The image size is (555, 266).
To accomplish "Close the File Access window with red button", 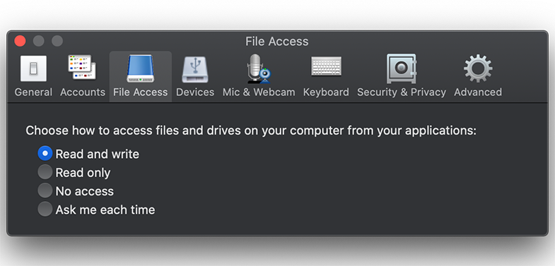I will 21,41.
